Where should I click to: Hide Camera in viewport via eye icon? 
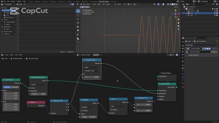pos(215,11)
